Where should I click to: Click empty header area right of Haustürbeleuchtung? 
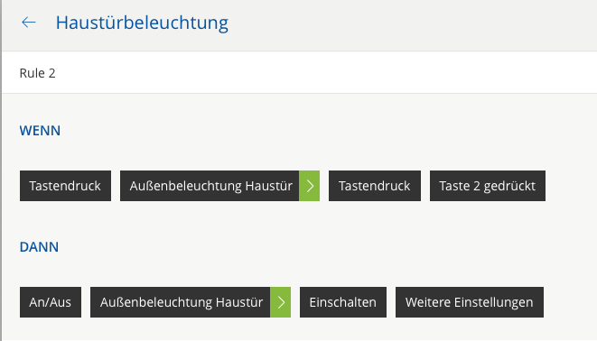411,23
